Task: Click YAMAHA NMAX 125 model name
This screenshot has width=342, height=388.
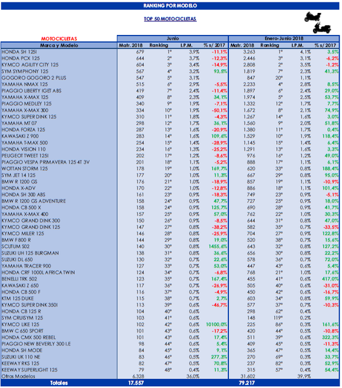Action: coord(25,84)
